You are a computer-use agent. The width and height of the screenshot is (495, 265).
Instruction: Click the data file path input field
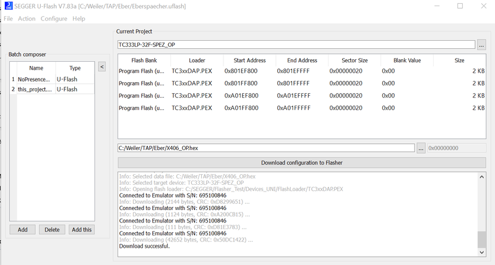(266, 148)
